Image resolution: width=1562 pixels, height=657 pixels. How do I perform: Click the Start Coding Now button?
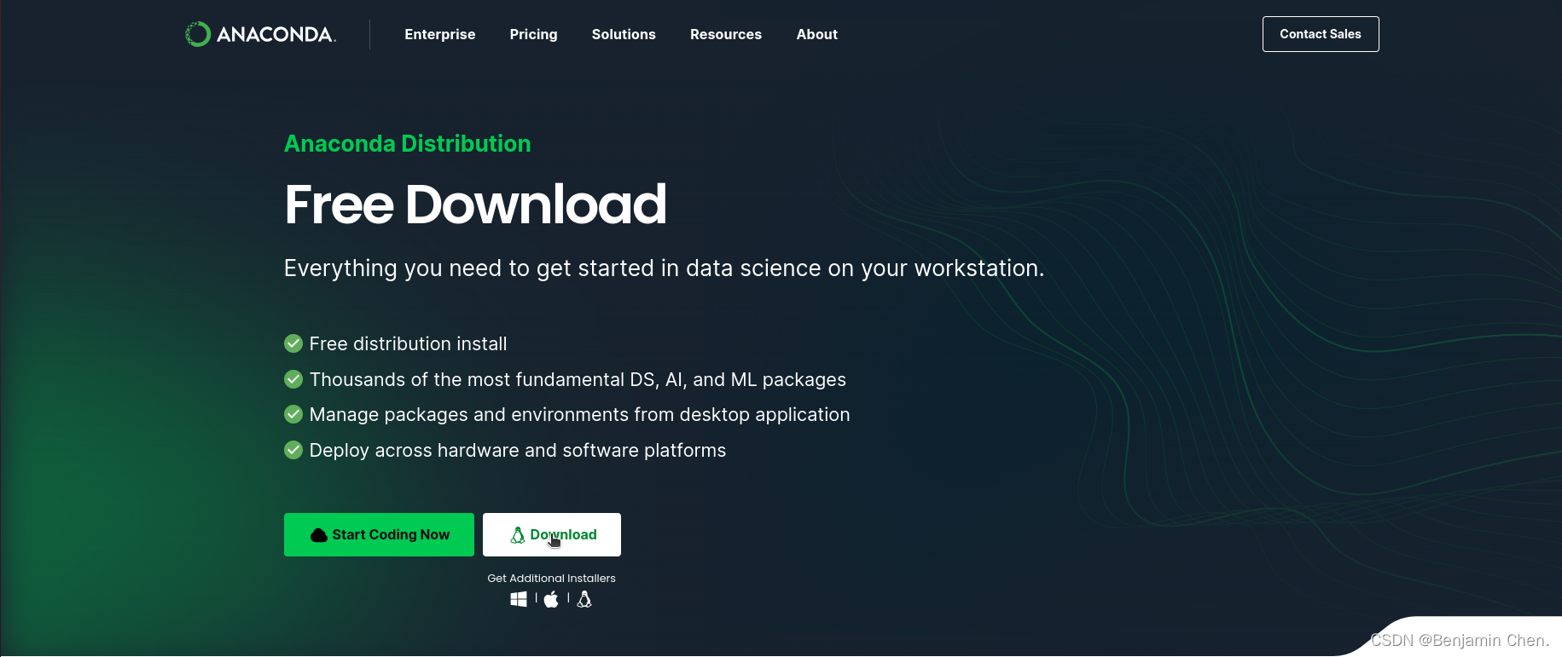(x=379, y=534)
